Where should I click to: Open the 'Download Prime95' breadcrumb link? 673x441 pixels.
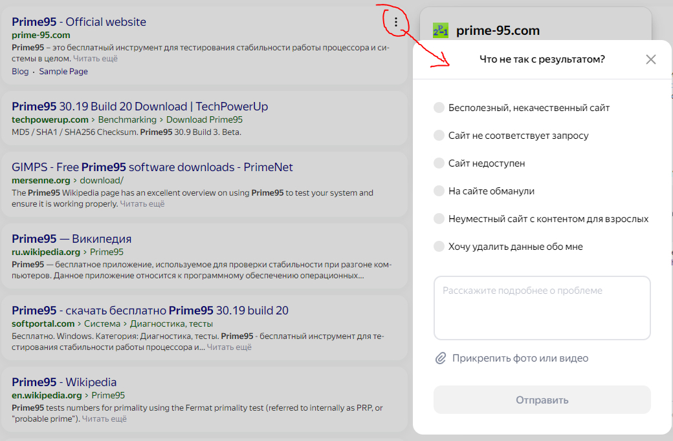[x=204, y=119]
